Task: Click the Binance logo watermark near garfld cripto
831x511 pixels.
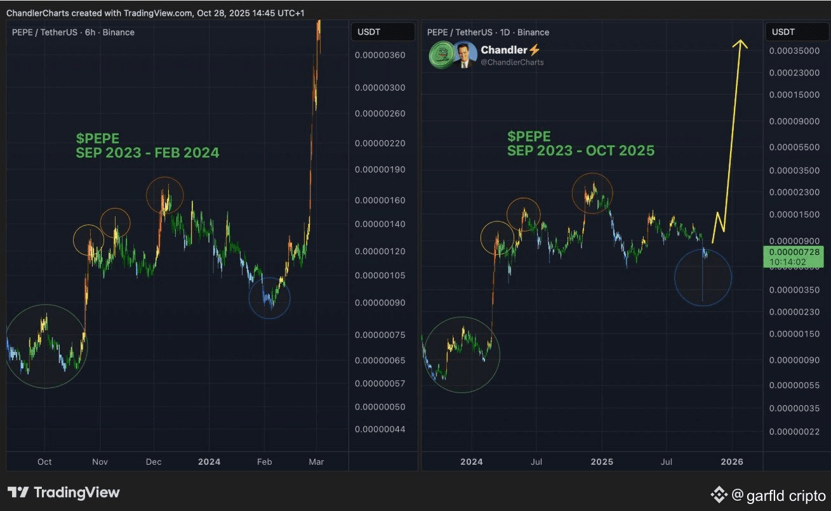Action: 718,494
